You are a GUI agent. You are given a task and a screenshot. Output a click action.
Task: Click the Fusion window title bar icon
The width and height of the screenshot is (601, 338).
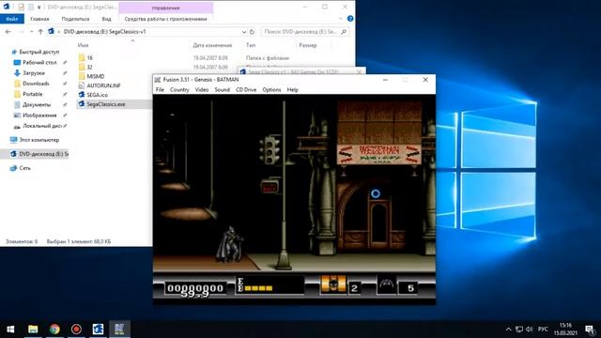[158, 80]
